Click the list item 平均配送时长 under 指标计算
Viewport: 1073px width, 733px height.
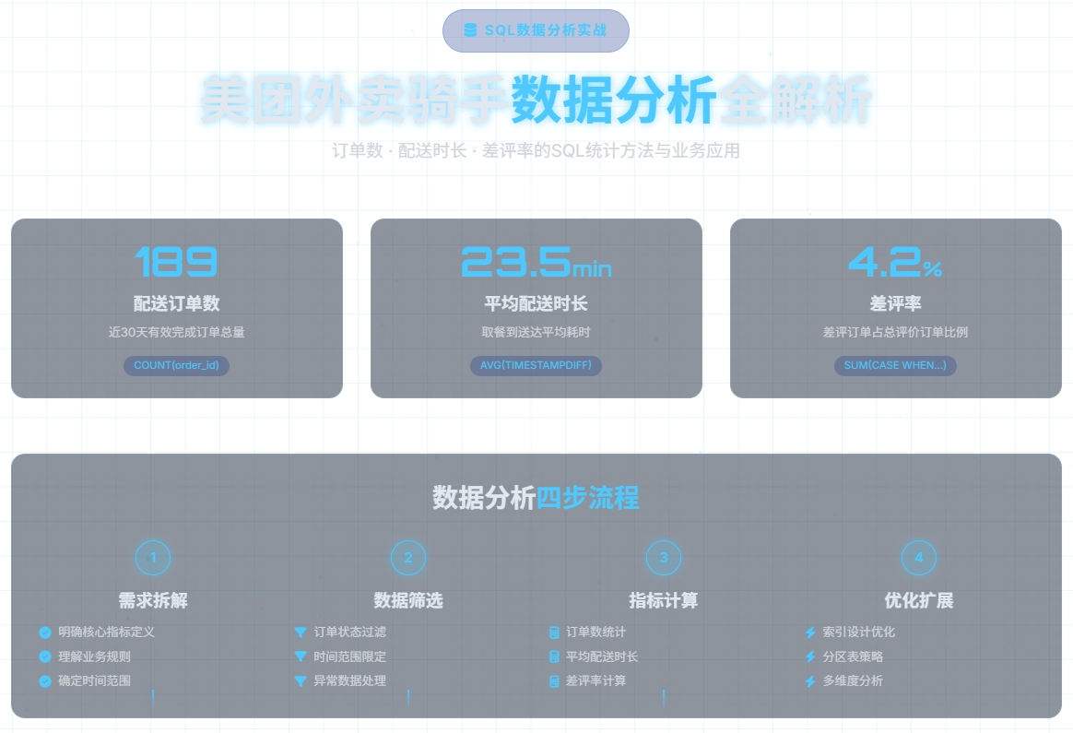602,657
